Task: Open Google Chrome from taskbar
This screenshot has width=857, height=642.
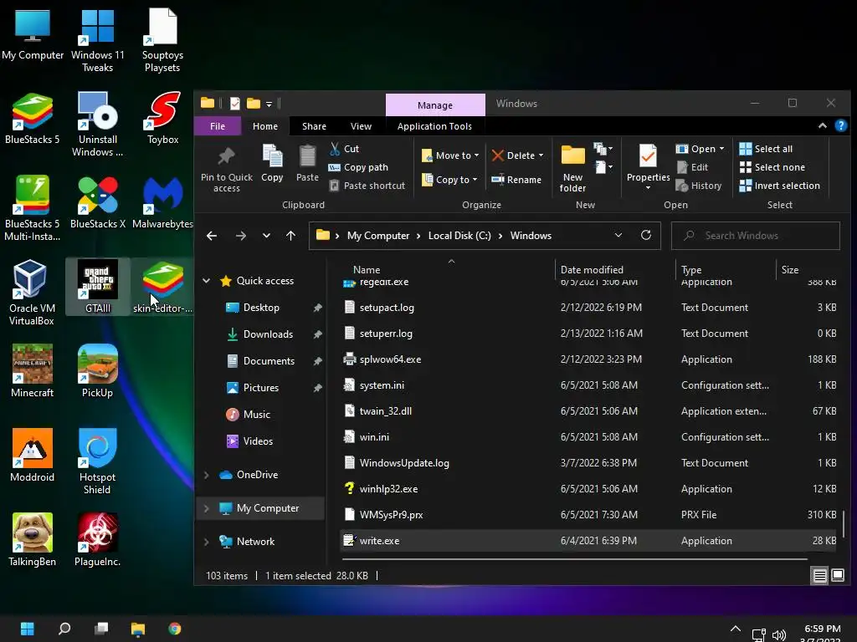Action: coord(175,629)
